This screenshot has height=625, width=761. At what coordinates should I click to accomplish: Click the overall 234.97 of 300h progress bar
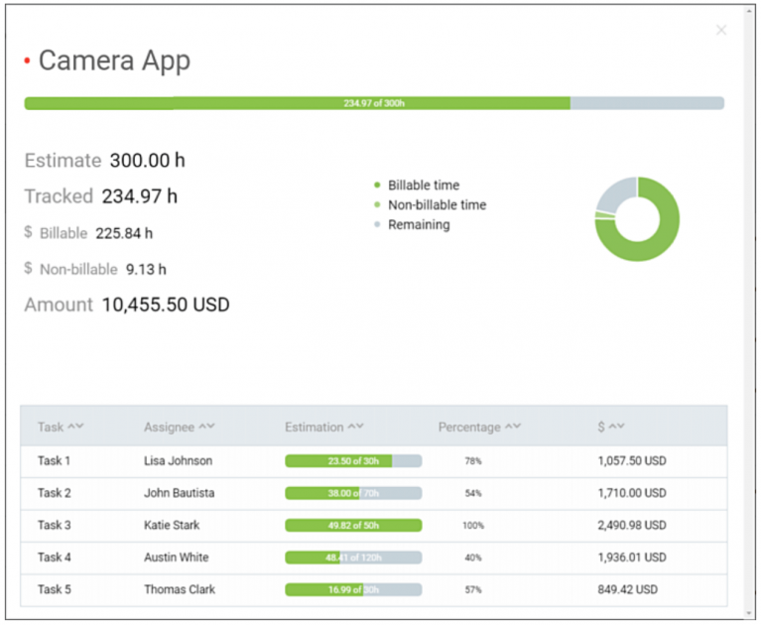click(x=374, y=103)
